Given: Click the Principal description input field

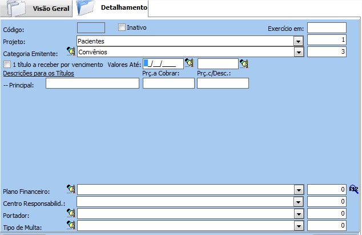Looking at the screenshot, I should tap(92, 84).
